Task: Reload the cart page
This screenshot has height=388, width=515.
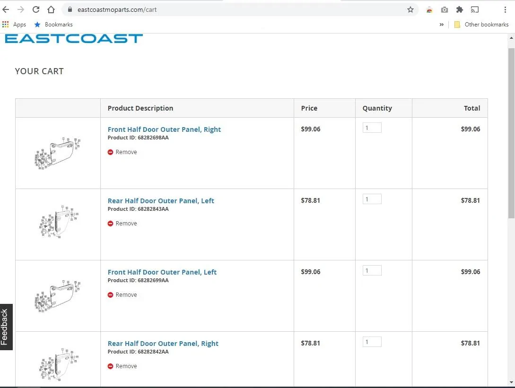Action: (36, 9)
